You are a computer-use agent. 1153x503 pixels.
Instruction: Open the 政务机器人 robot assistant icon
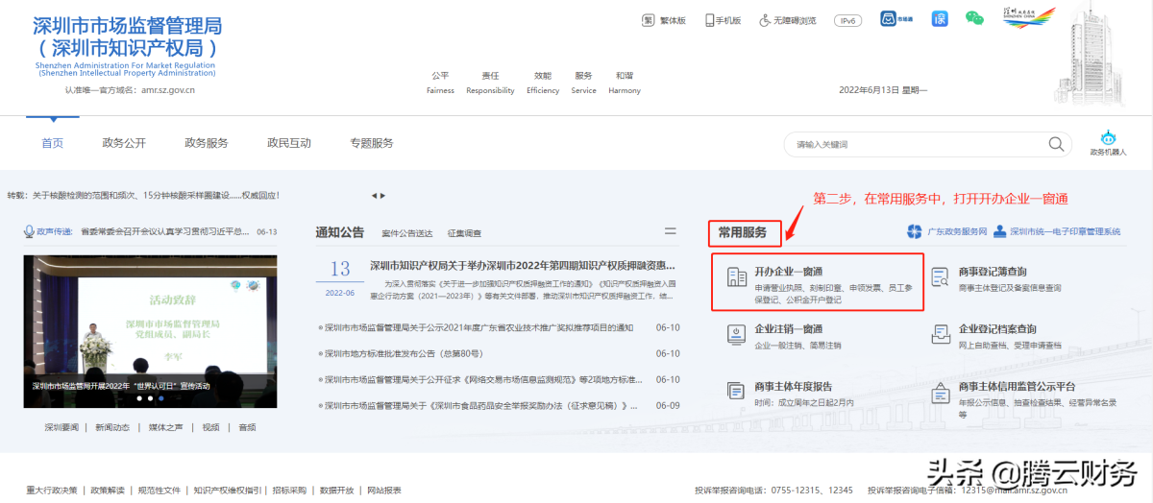tap(1108, 138)
